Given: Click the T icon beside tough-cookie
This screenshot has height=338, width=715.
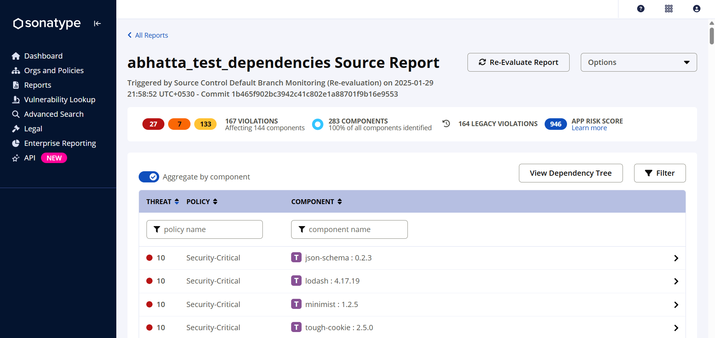Looking at the screenshot, I should (x=296, y=327).
